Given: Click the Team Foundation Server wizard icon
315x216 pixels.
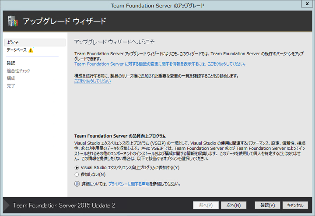Looking at the screenshot, I should click(x=13, y=21).
